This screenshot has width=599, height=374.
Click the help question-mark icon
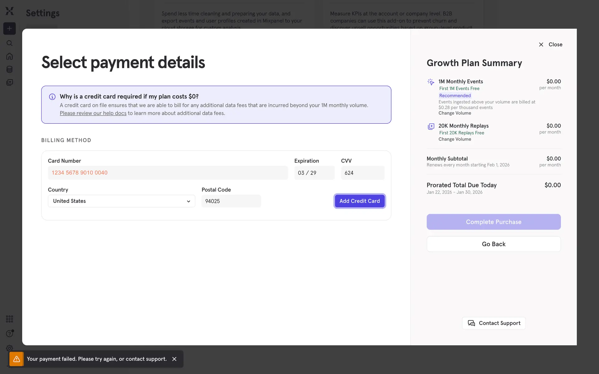[x=9, y=333]
